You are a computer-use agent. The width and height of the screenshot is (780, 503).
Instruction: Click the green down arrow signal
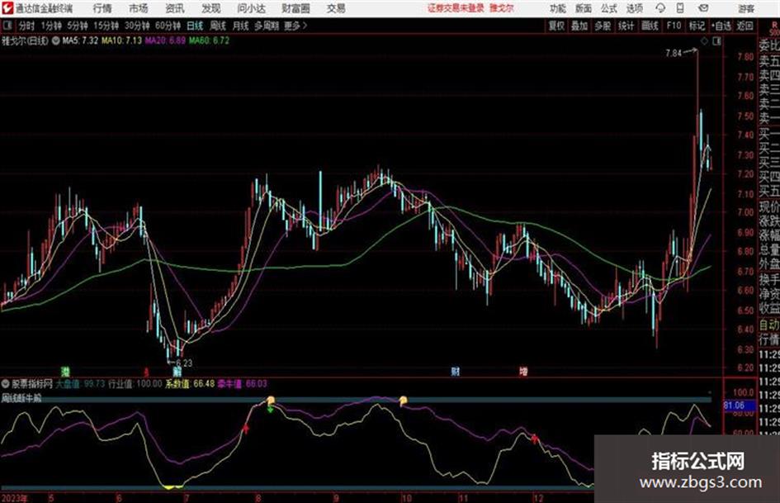pyautogui.click(x=270, y=410)
